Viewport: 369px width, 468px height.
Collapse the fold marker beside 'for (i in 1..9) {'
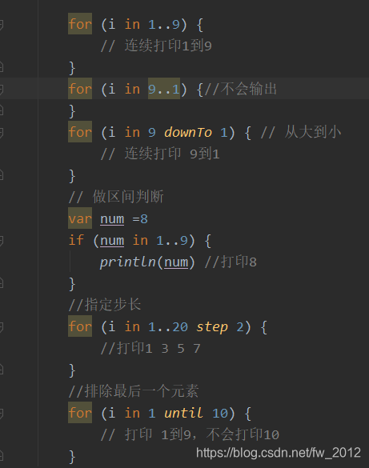coord(1,24)
